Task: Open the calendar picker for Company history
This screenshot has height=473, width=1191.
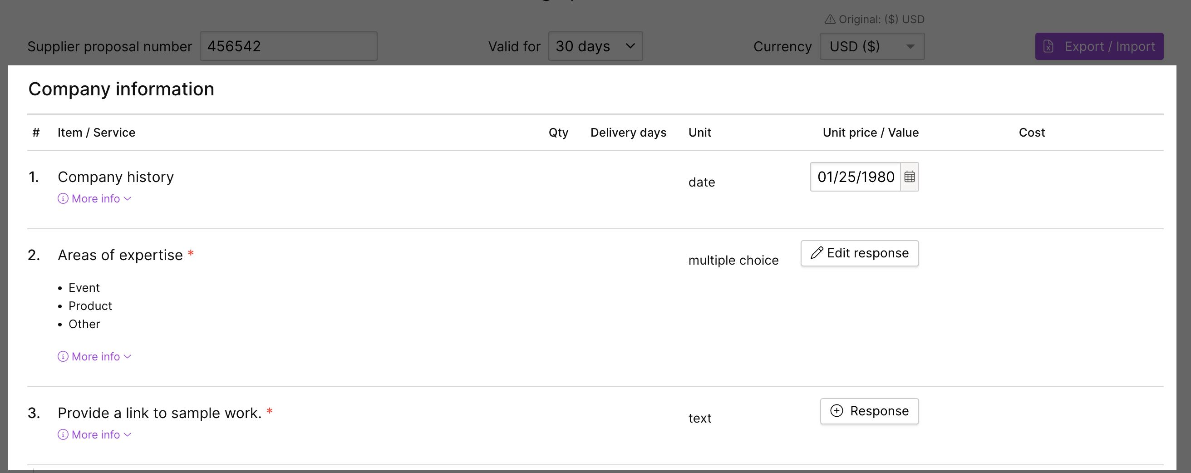Action: (x=909, y=177)
